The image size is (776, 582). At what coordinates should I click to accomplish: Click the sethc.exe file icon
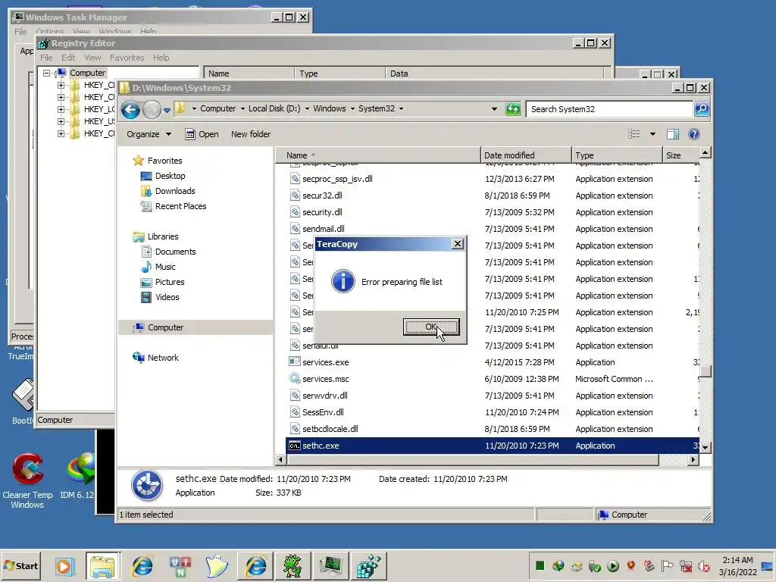point(295,446)
